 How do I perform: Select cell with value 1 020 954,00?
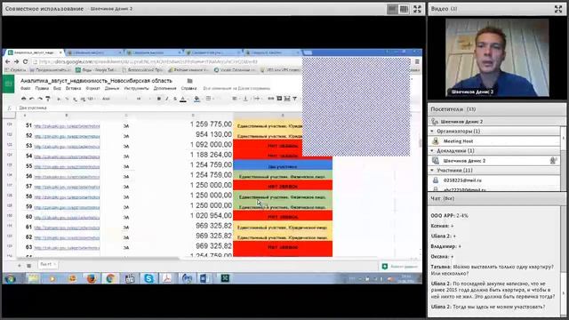pos(211,216)
